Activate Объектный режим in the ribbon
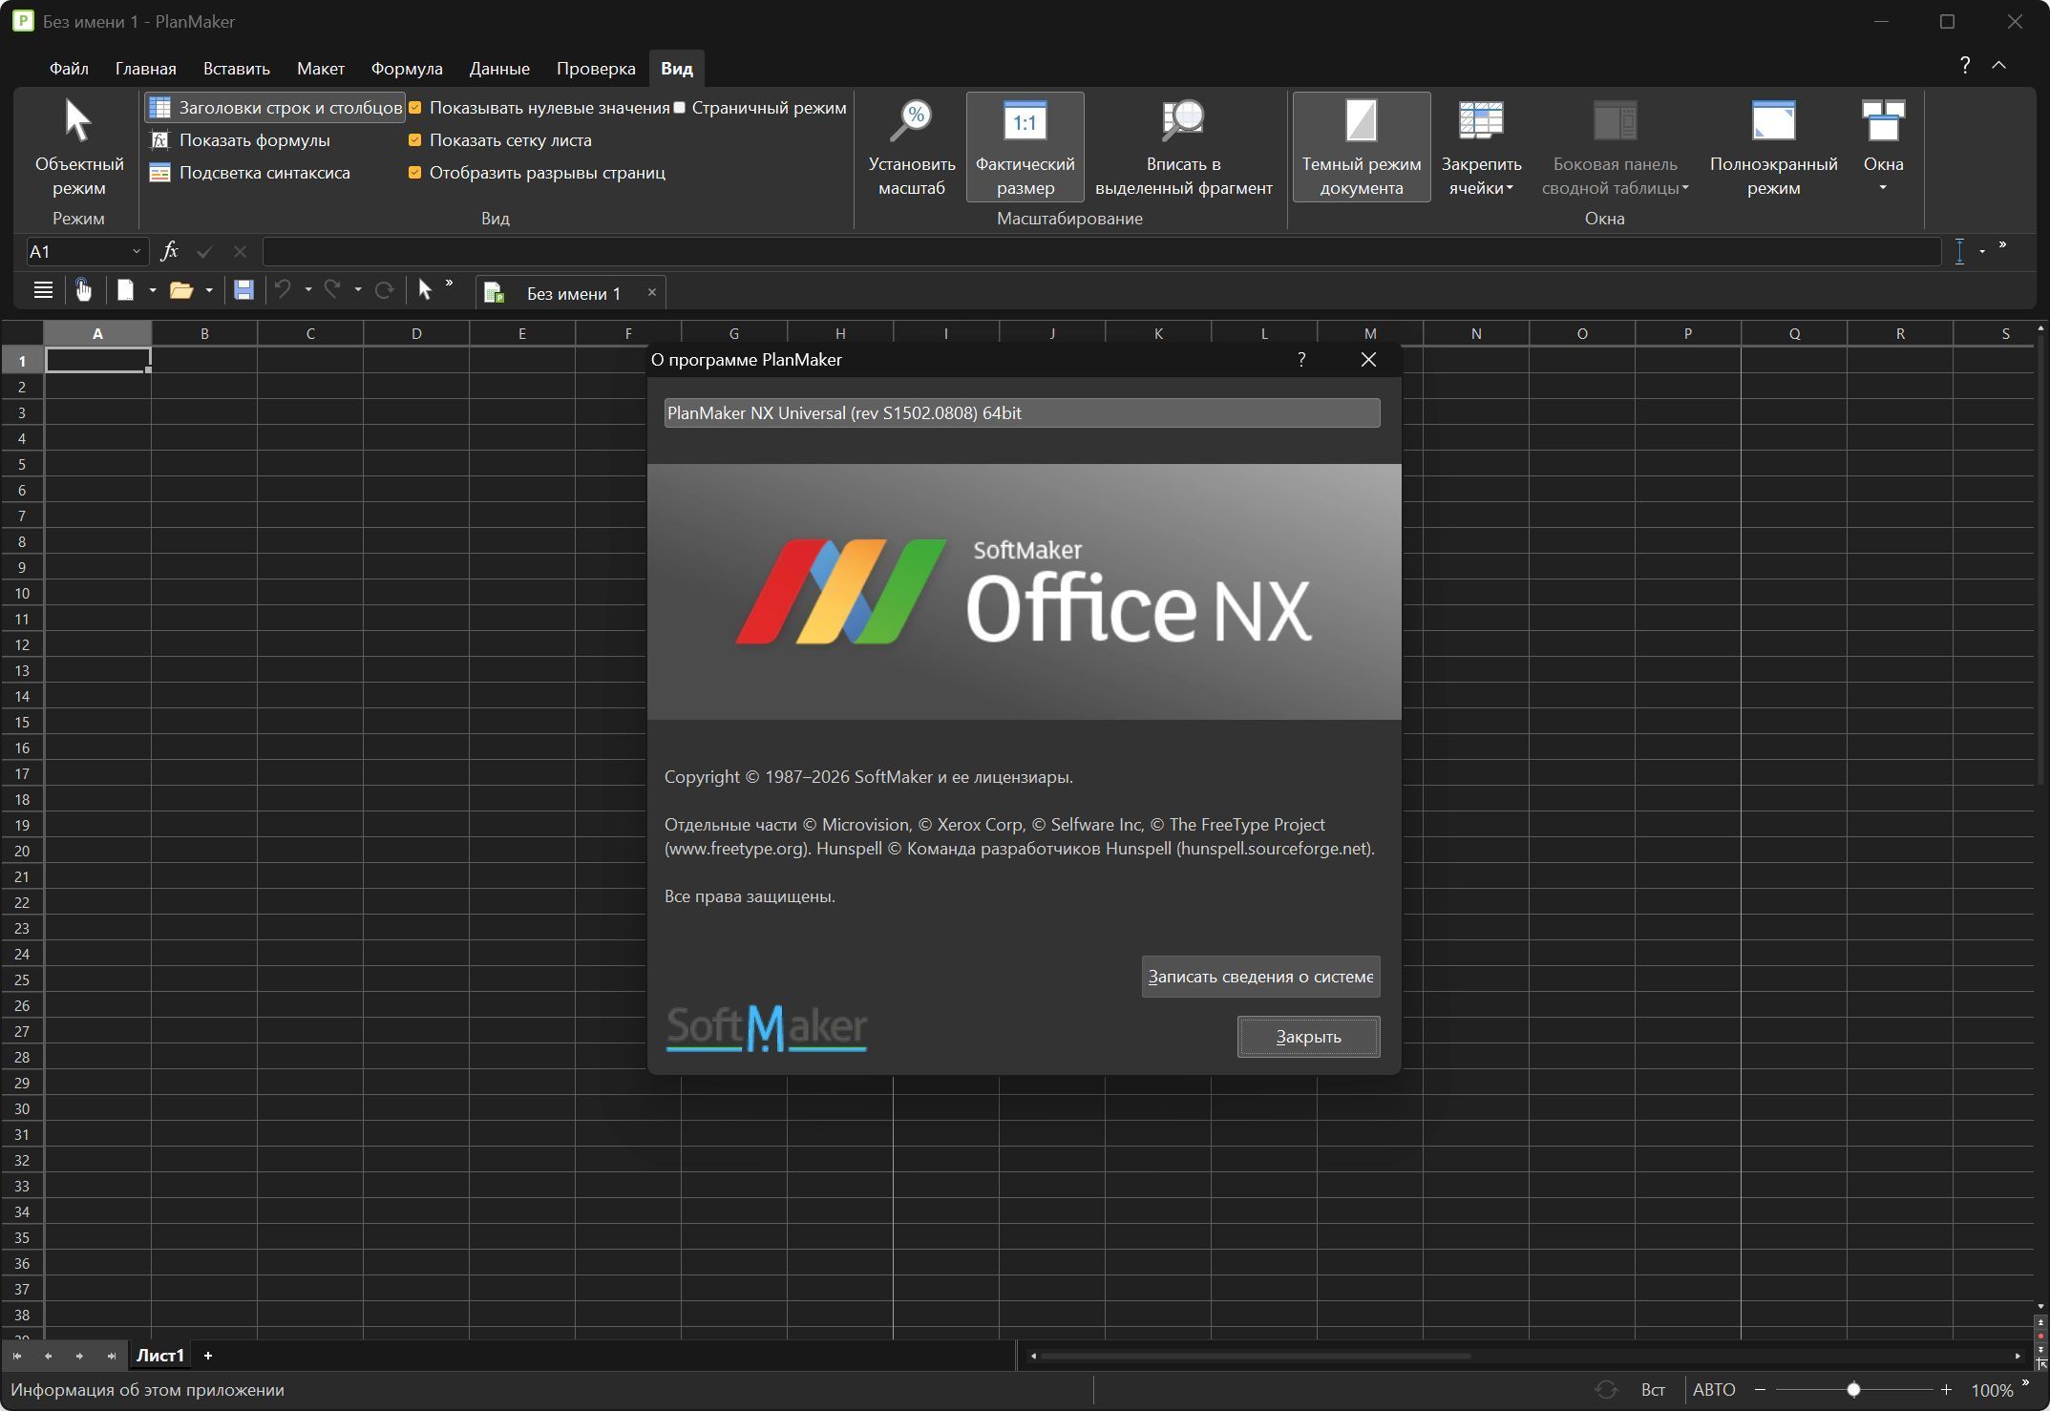The height and width of the screenshot is (1411, 2050). pyautogui.click(x=79, y=148)
